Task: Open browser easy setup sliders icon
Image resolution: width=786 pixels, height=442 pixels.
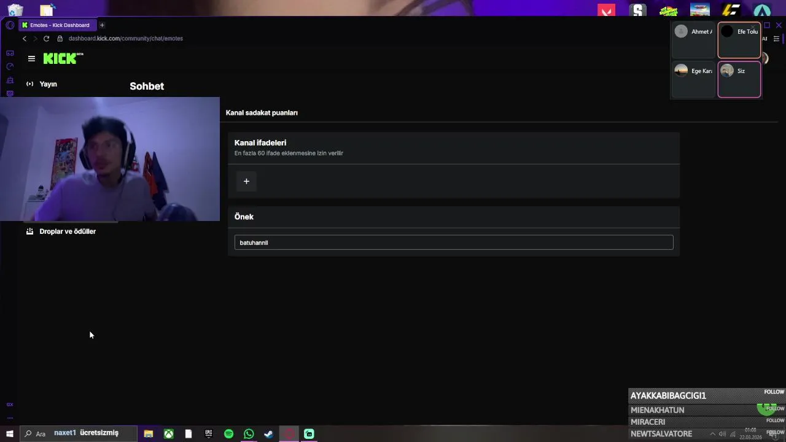Action: 776,39
